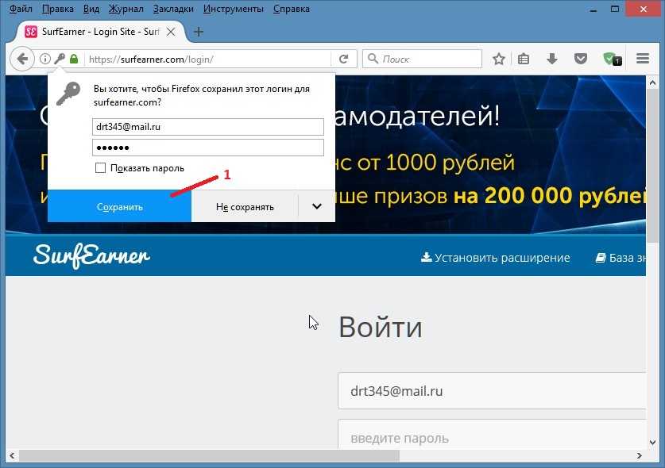Open the bookmarks list icon
The width and height of the screenshot is (665, 468).
coord(524,59)
